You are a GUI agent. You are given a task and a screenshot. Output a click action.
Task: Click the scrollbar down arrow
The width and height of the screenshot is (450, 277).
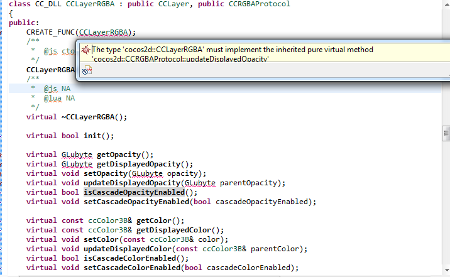coord(447,270)
